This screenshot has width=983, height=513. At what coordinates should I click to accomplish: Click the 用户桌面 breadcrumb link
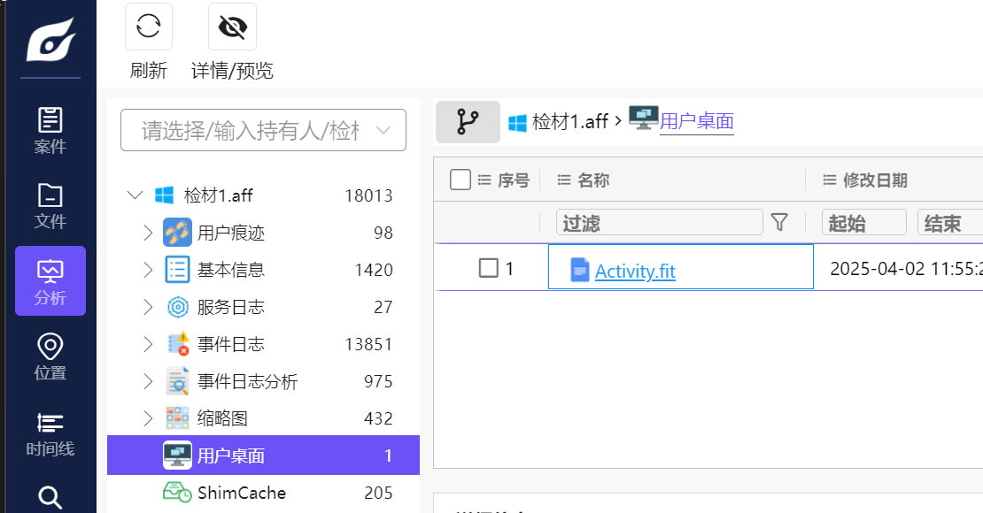pyautogui.click(x=696, y=122)
